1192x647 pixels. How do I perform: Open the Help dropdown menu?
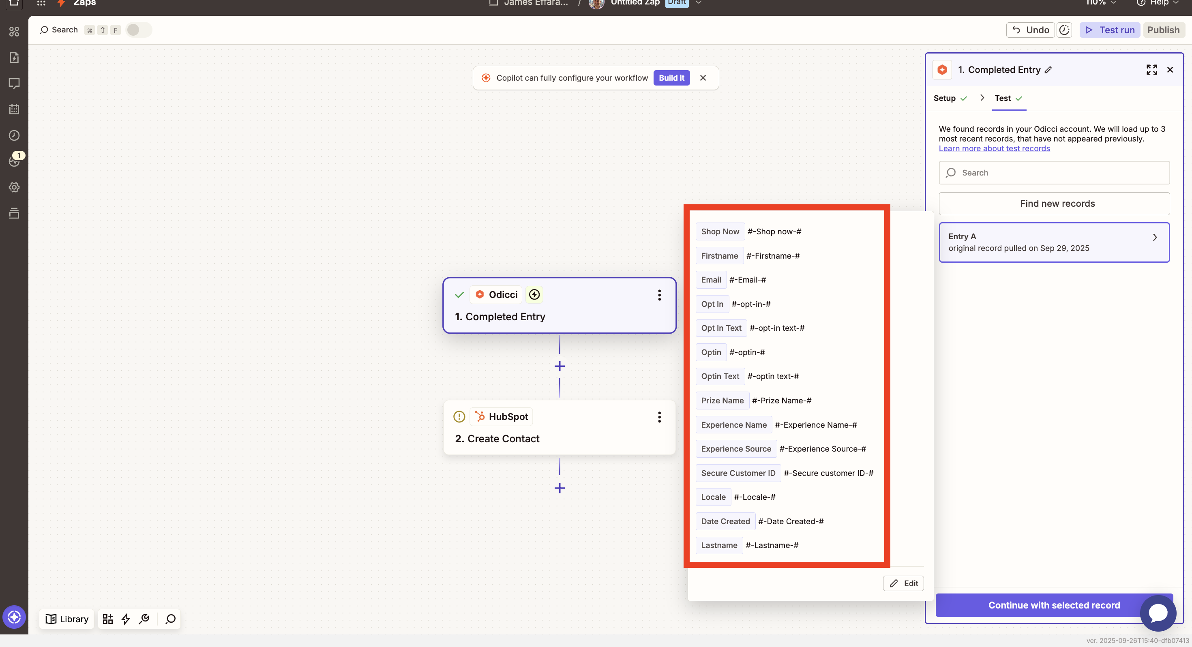coord(1158,3)
